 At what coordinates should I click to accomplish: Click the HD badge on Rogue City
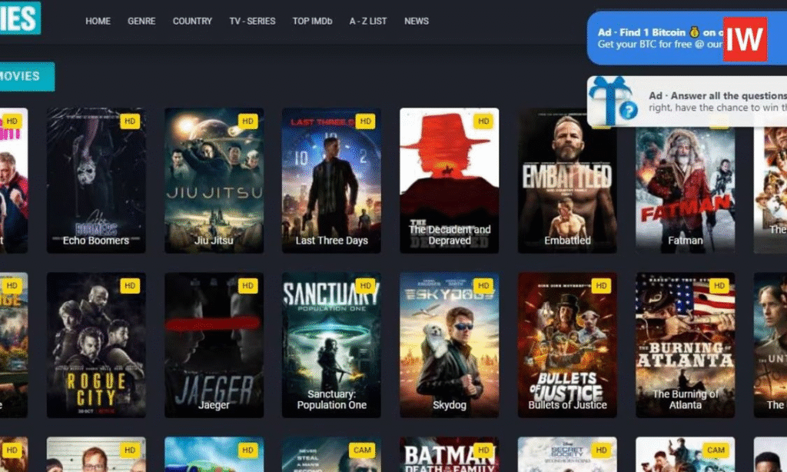point(129,285)
